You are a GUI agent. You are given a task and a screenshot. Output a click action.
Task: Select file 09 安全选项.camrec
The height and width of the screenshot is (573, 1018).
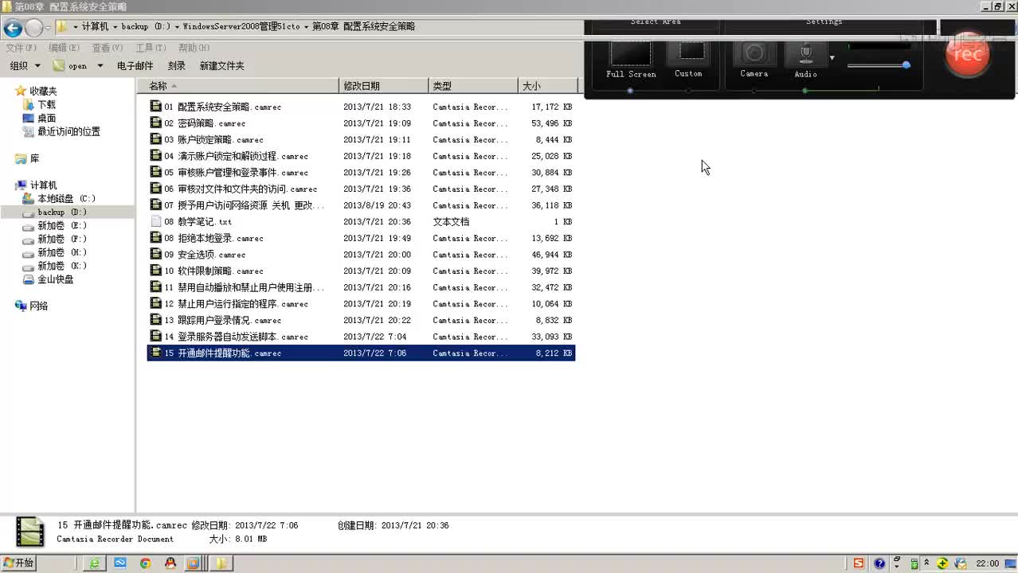coord(361,255)
